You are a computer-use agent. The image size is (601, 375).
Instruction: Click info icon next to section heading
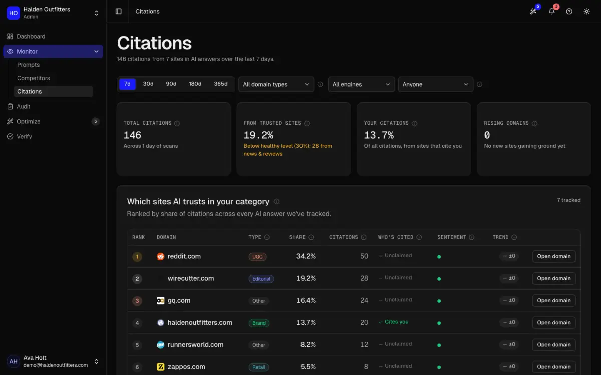click(276, 202)
